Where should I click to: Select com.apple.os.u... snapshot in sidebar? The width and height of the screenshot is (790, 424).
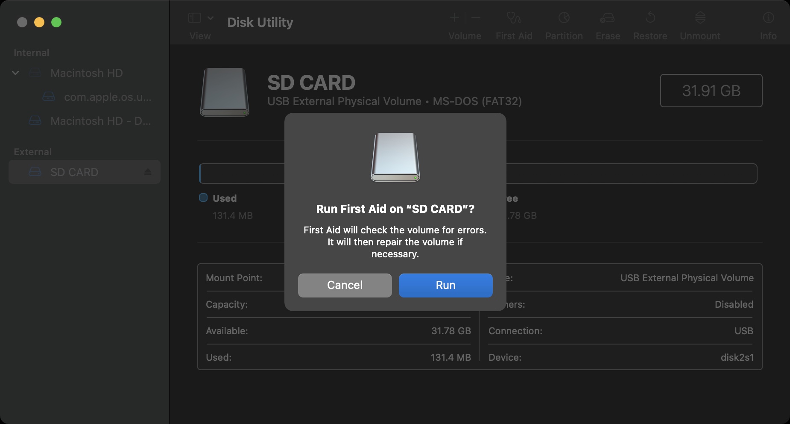tap(108, 97)
